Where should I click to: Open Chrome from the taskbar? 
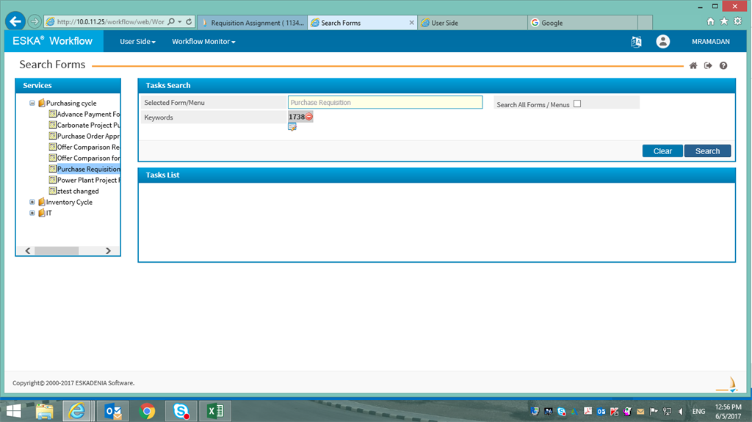tap(147, 411)
